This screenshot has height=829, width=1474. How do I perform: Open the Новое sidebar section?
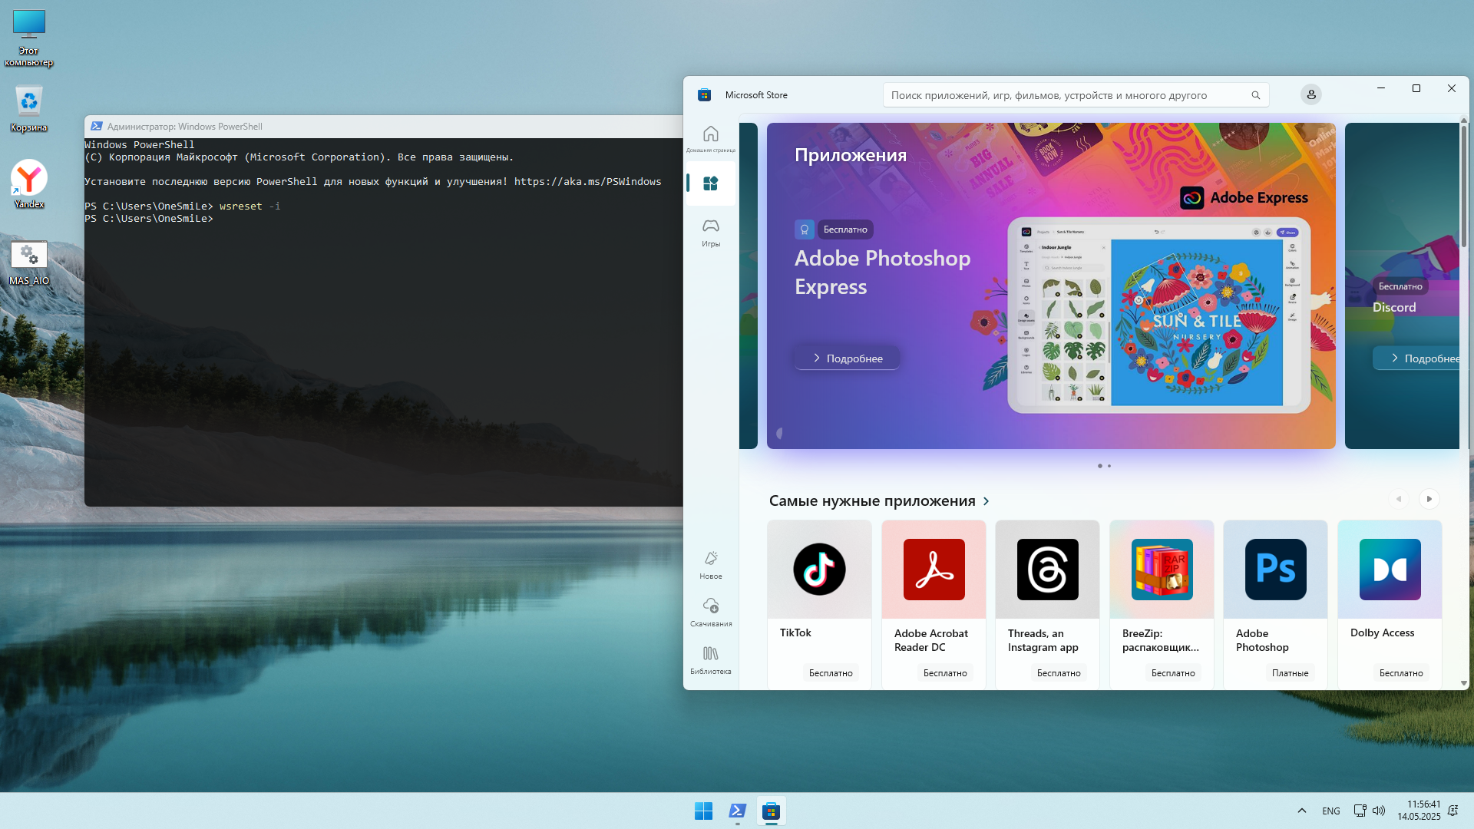pos(710,564)
